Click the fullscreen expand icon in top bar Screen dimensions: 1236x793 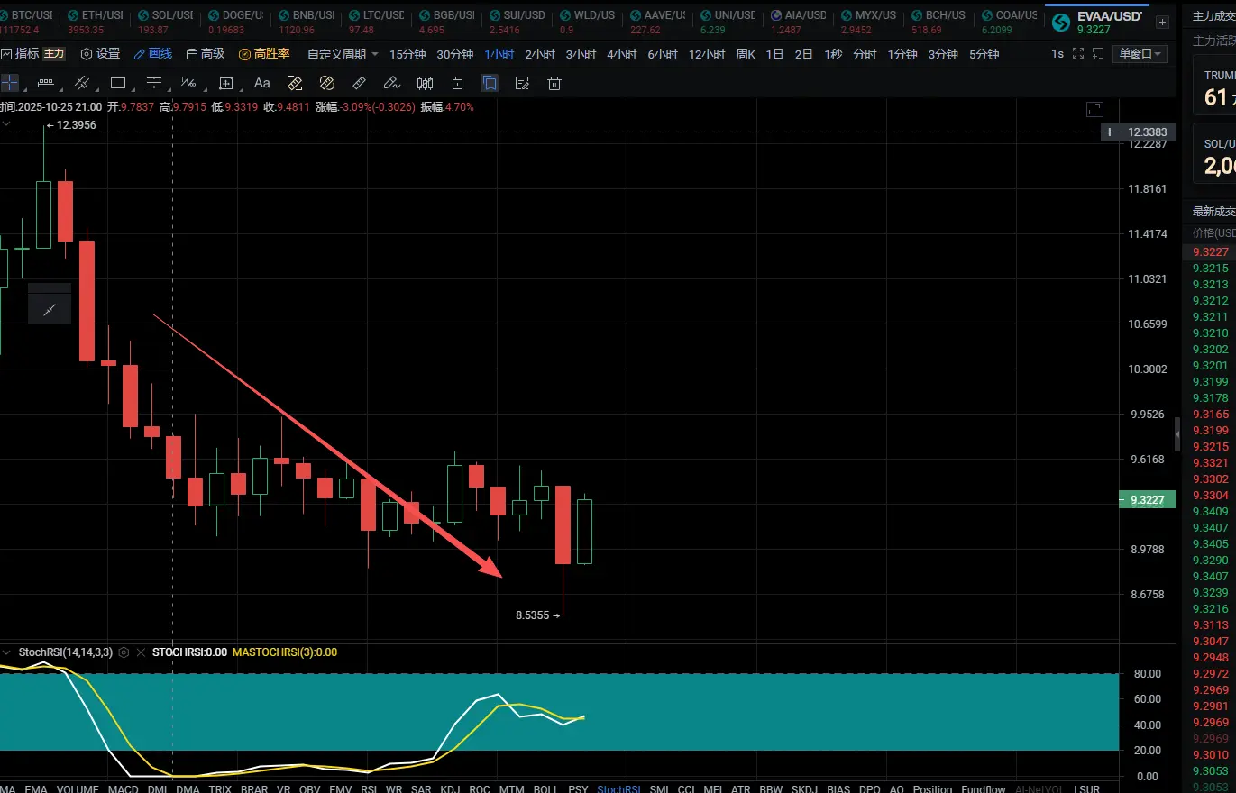coord(1078,54)
